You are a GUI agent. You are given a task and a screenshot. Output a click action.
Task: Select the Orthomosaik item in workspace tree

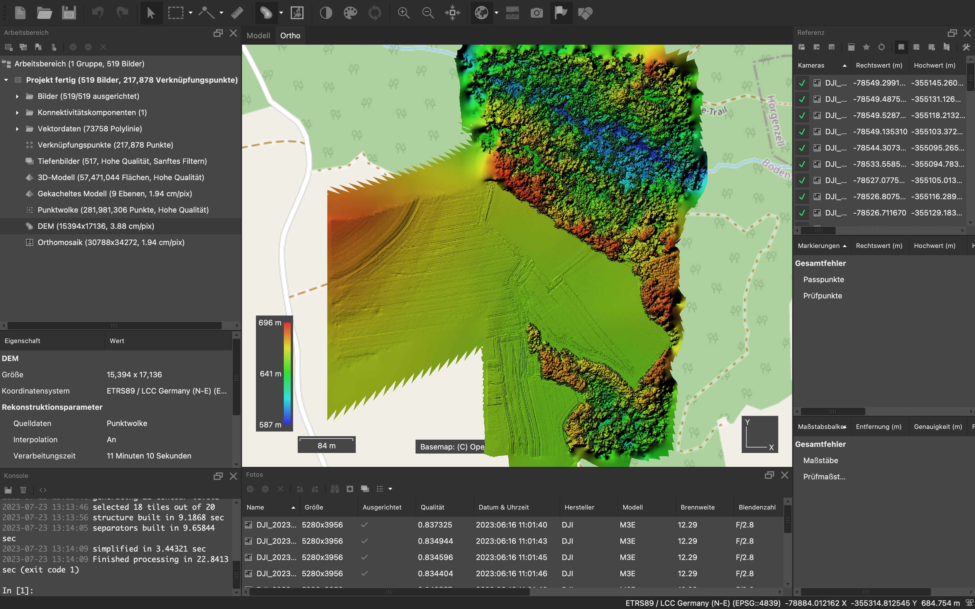tap(111, 242)
